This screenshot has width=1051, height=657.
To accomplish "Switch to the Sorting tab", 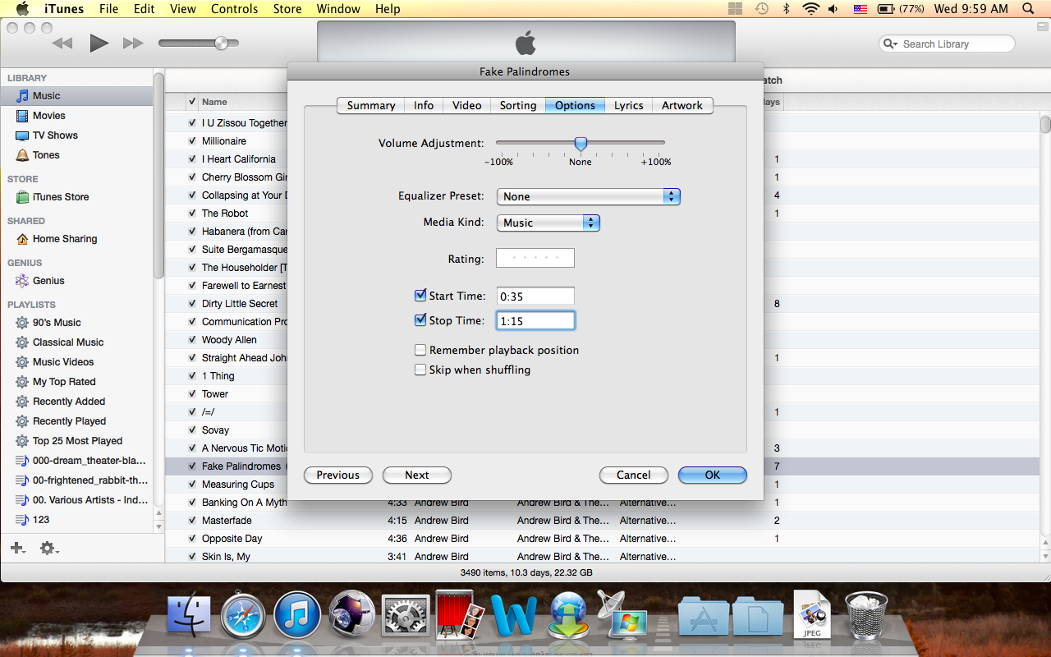I will click(518, 105).
